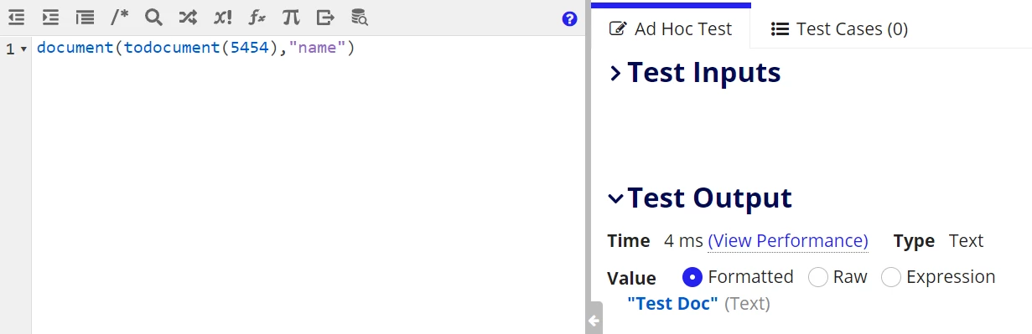
Task: Click the export arrow icon
Action: pos(325,17)
